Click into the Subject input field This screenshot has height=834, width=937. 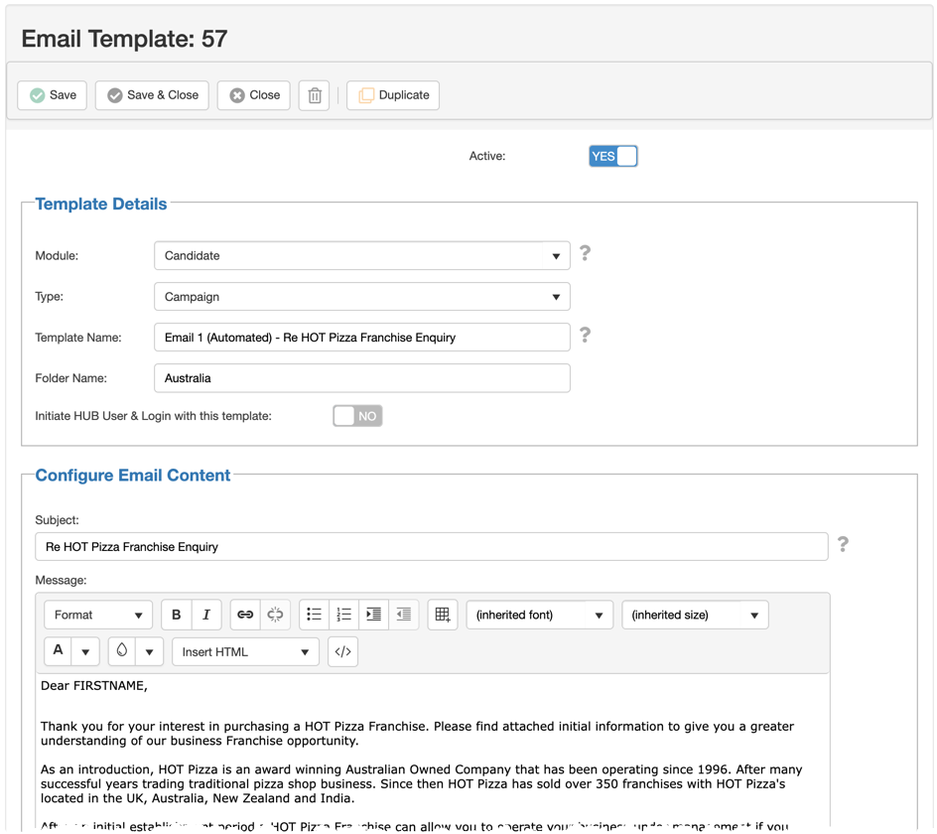coord(432,546)
